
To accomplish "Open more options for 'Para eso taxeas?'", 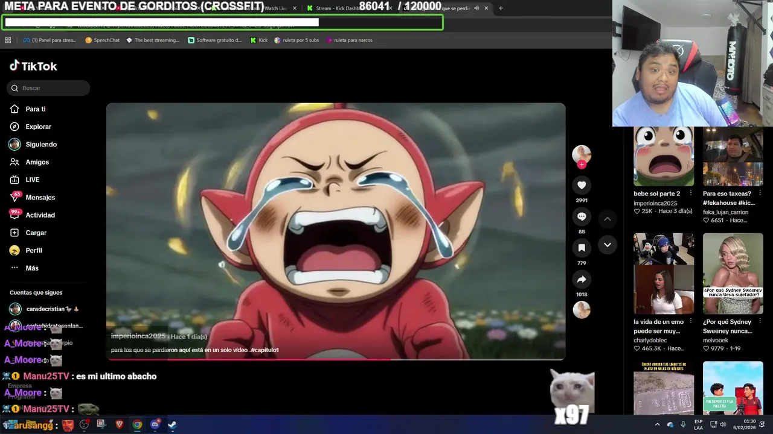I will 760,193.
